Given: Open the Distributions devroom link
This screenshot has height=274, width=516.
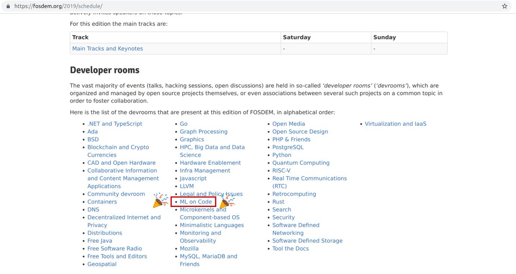Looking at the screenshot, I should click(104, 233).
